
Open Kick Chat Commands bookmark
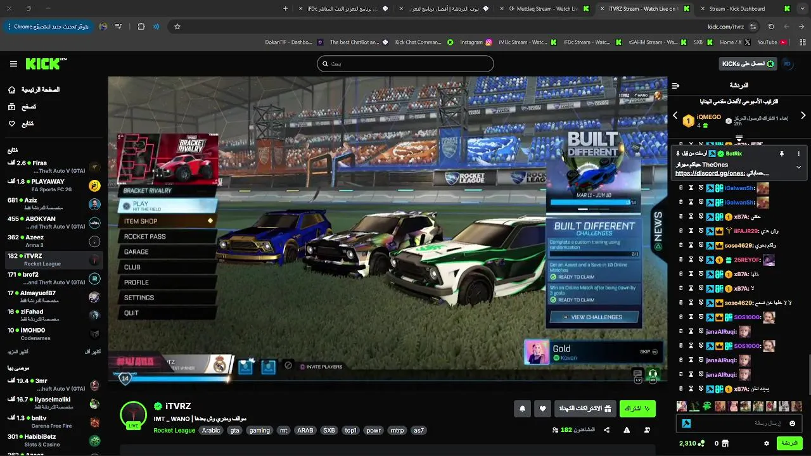point(424,42)
